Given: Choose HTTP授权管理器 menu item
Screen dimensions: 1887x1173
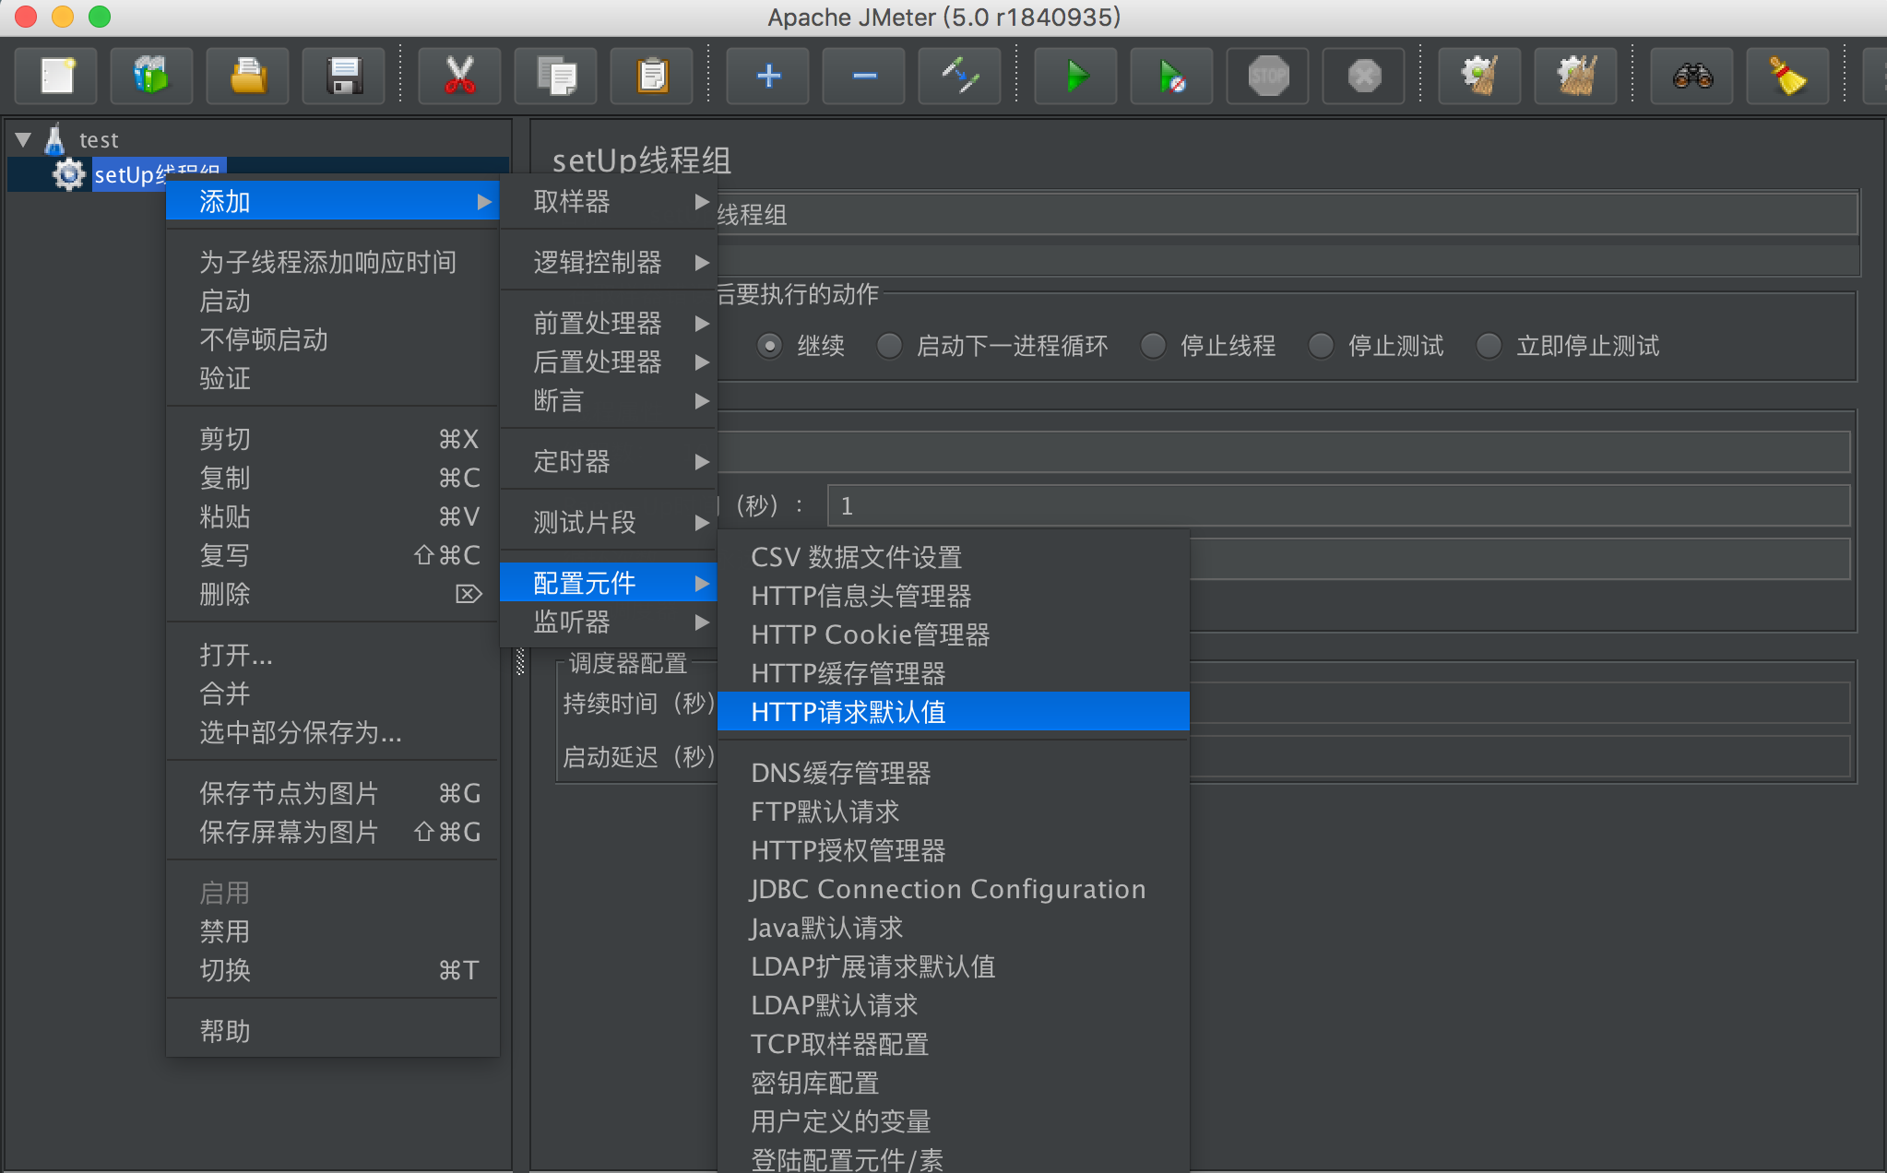Looking at the screenshot, I should (x=954, y=850).
